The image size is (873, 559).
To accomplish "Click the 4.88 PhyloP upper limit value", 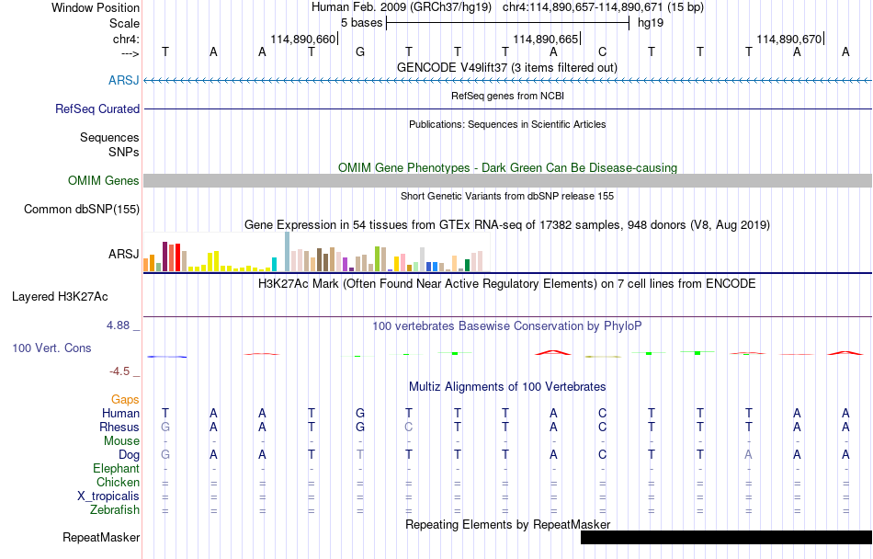I will (x=118, y=325).
